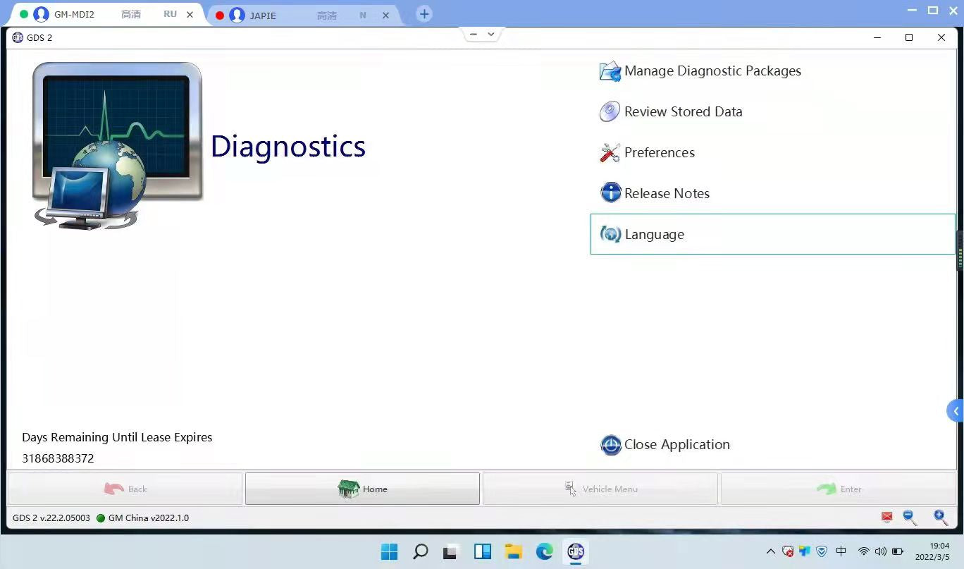Viewport: 964px width, 569px height.
Task: Click the Review Stored Data disc icon
Action: (610, 112)
